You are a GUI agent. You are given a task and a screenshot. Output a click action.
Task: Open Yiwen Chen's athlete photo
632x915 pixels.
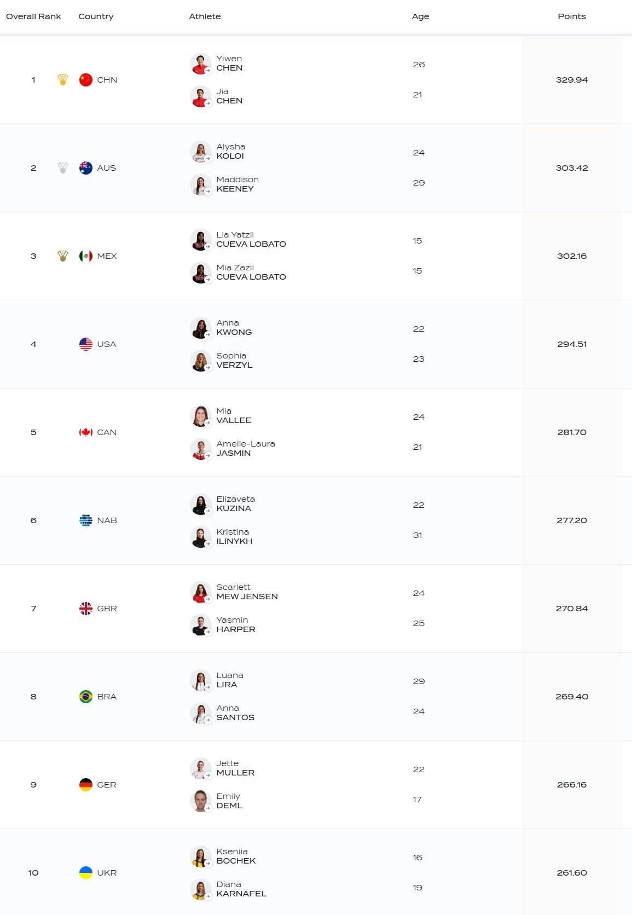click(200, 63)
